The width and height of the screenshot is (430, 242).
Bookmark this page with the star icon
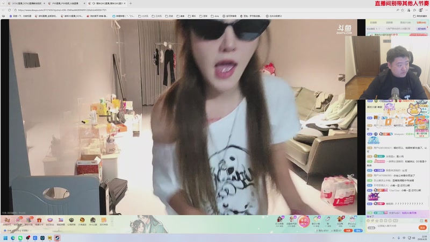tap(403, 10)
